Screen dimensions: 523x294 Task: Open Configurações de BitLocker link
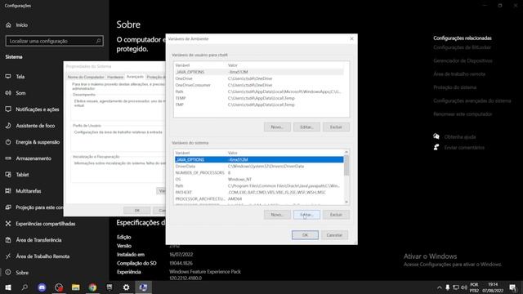pyautogui.click(x=462, y=47)
